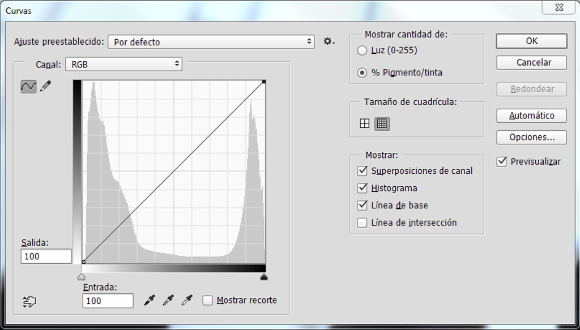The height and width of the screenshot is (330, 580).
Task: Select the pencil draw-curve tool
Action: [x=45, y=87]
